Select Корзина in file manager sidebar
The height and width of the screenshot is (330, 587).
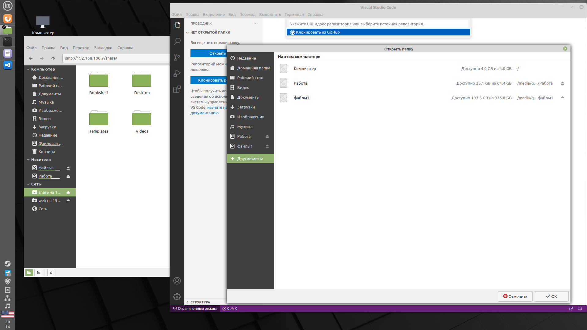tap(50, 152)
